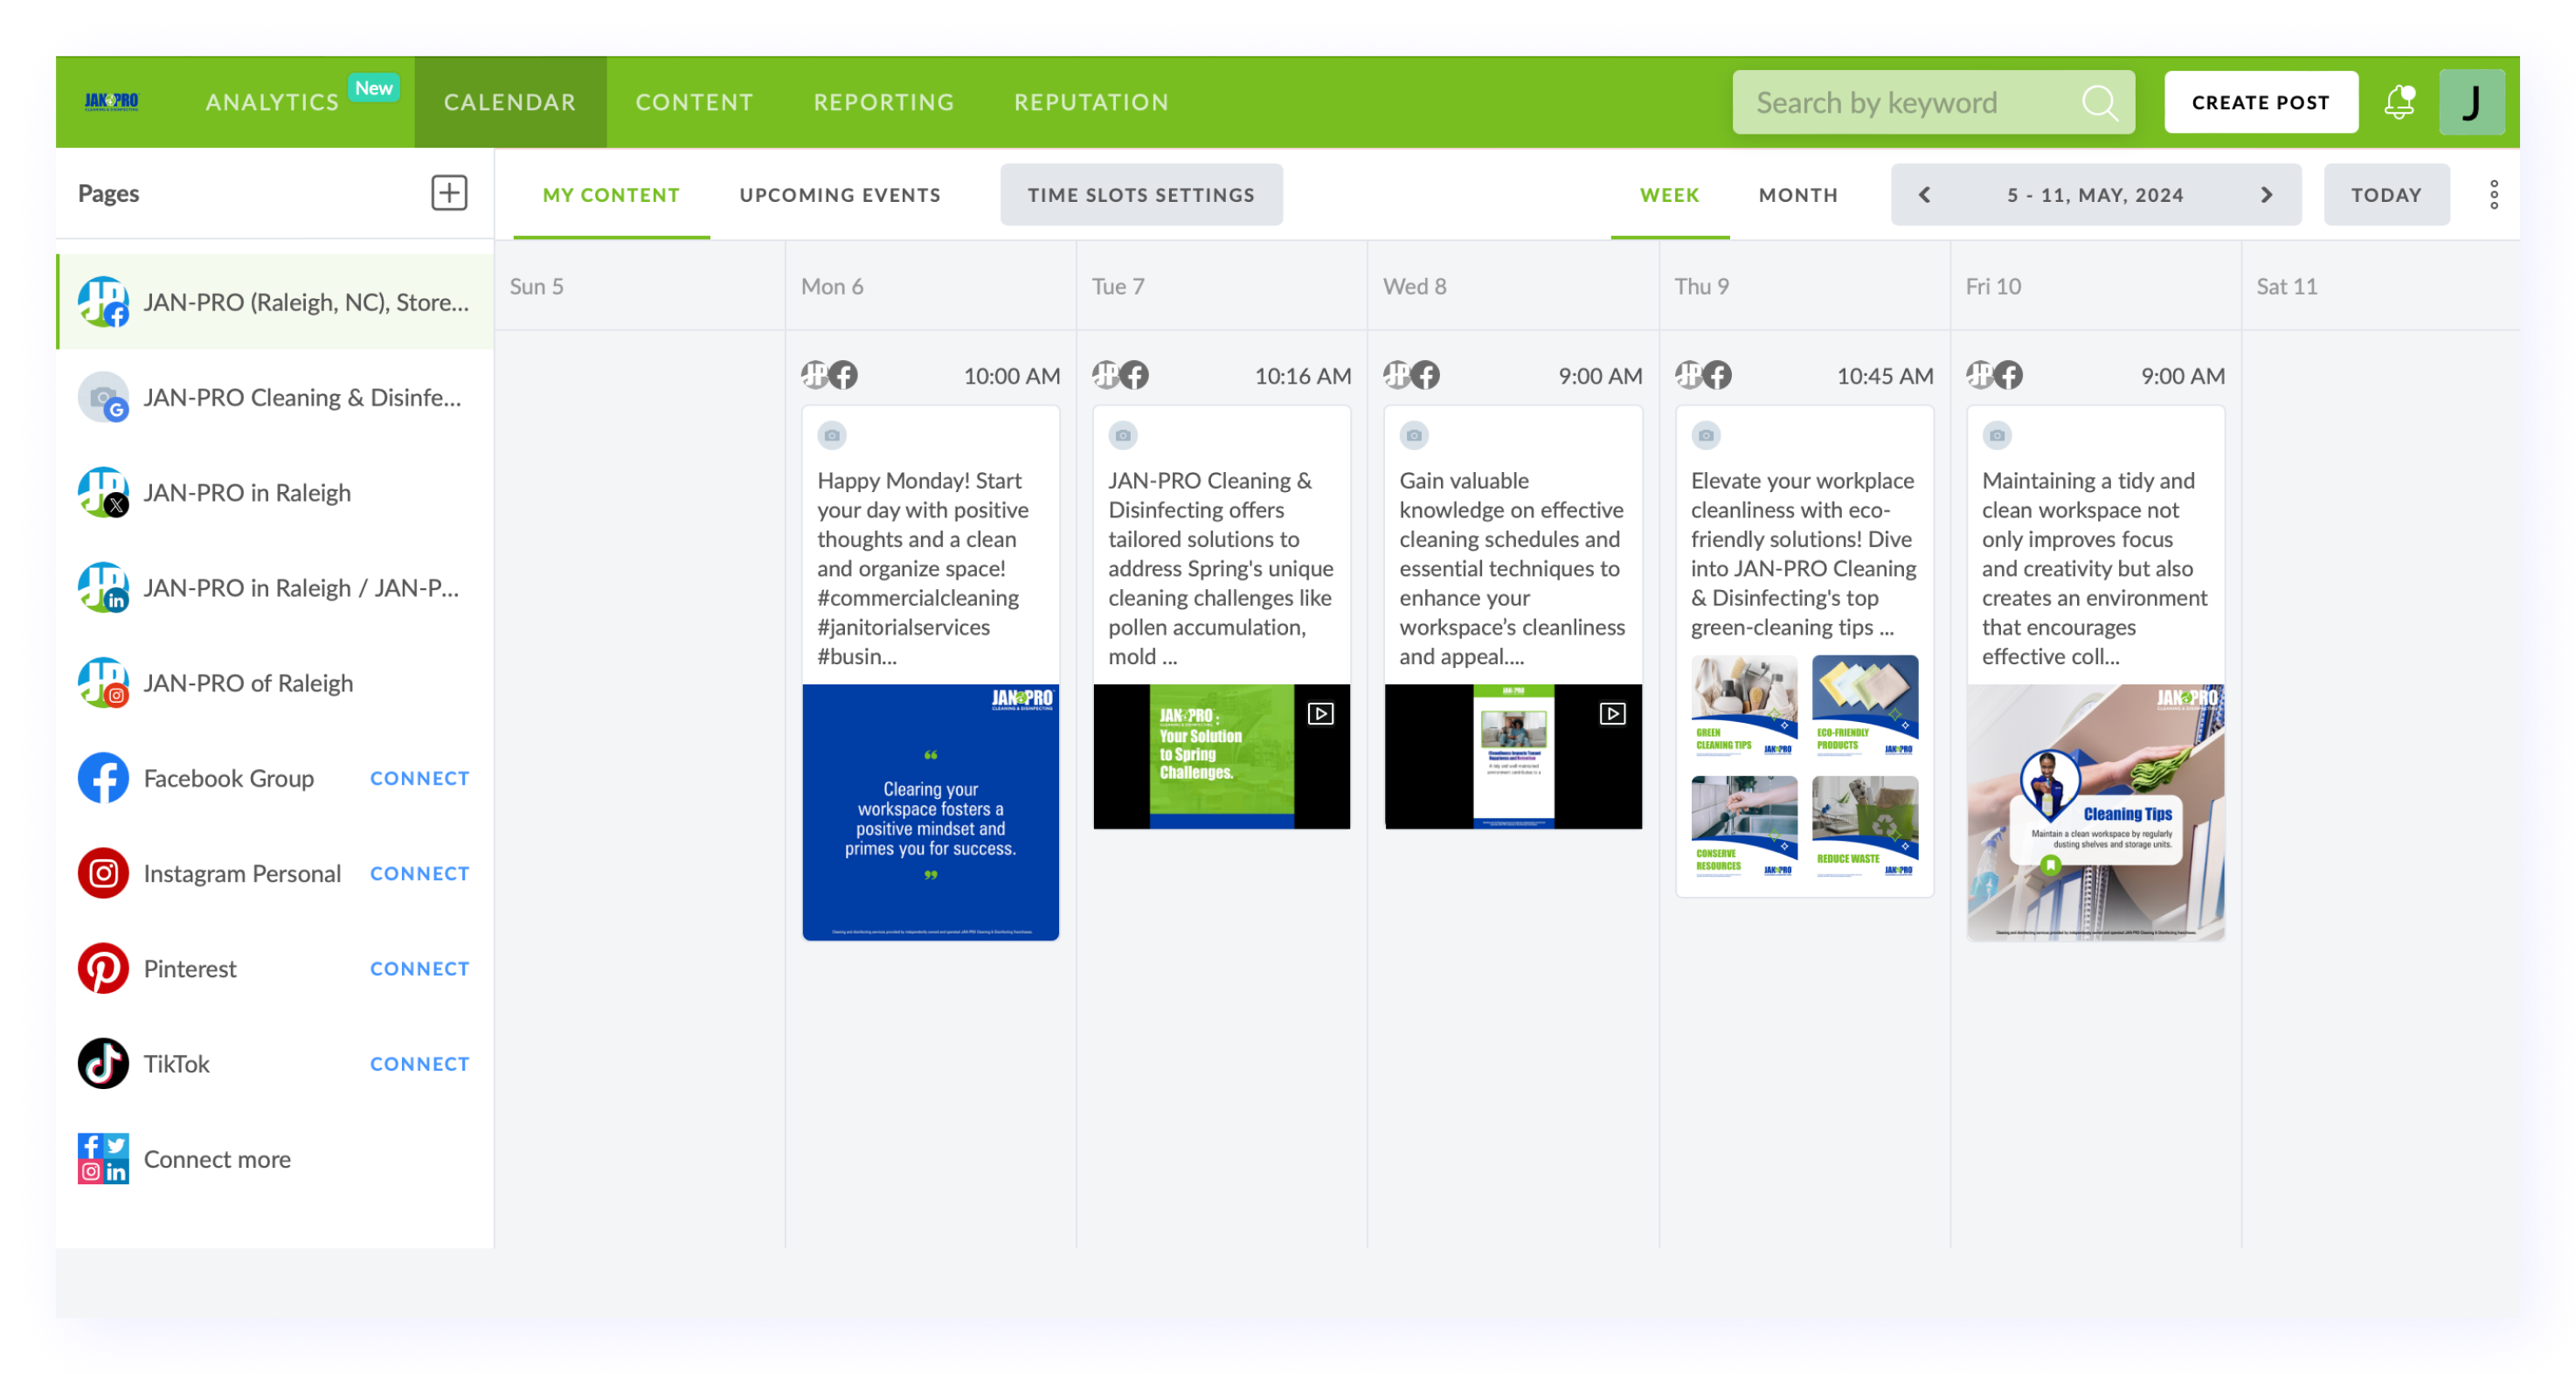2576x1374 pixels.
Task: Click the Instagram Personal icon
Action: pyautogui.click(x=103, y=873)
